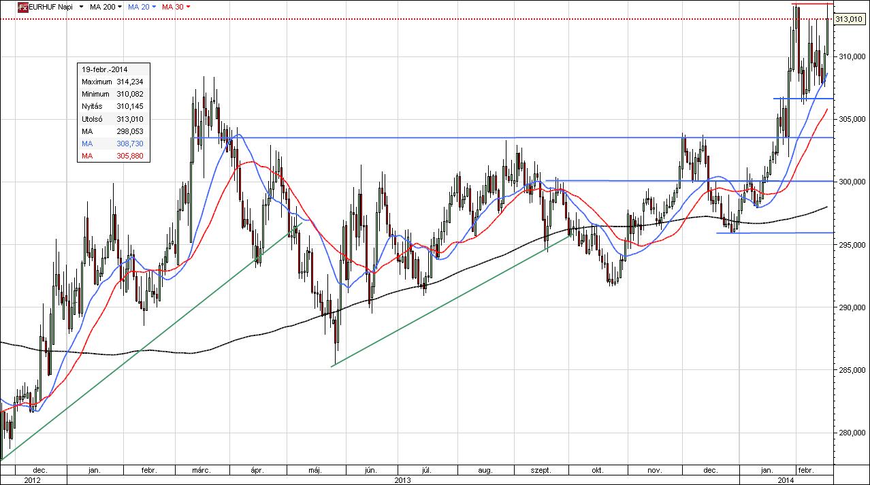Click the 19-febr.-2014 date in the info box

click(x=104, y=69)
